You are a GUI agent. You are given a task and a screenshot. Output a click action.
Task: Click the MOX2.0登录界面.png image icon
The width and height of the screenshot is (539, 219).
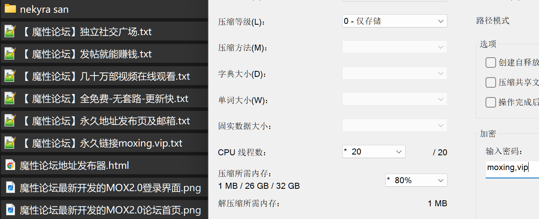10,188
